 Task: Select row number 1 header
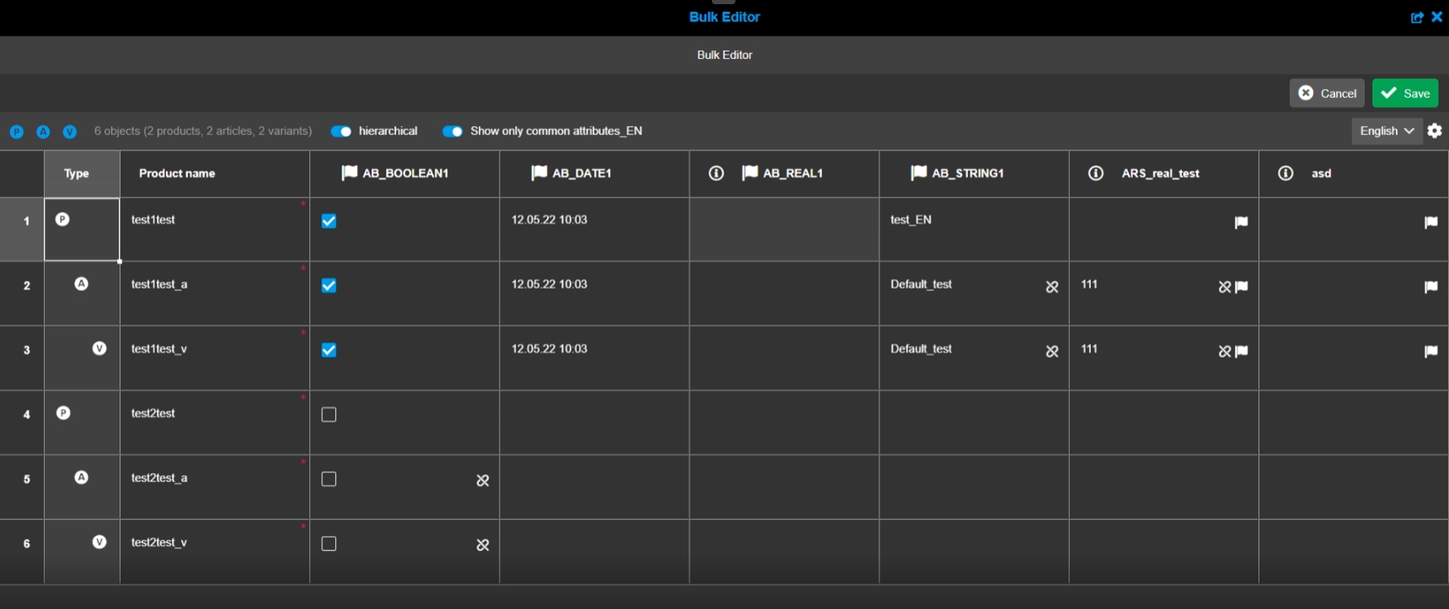point(22,229)
